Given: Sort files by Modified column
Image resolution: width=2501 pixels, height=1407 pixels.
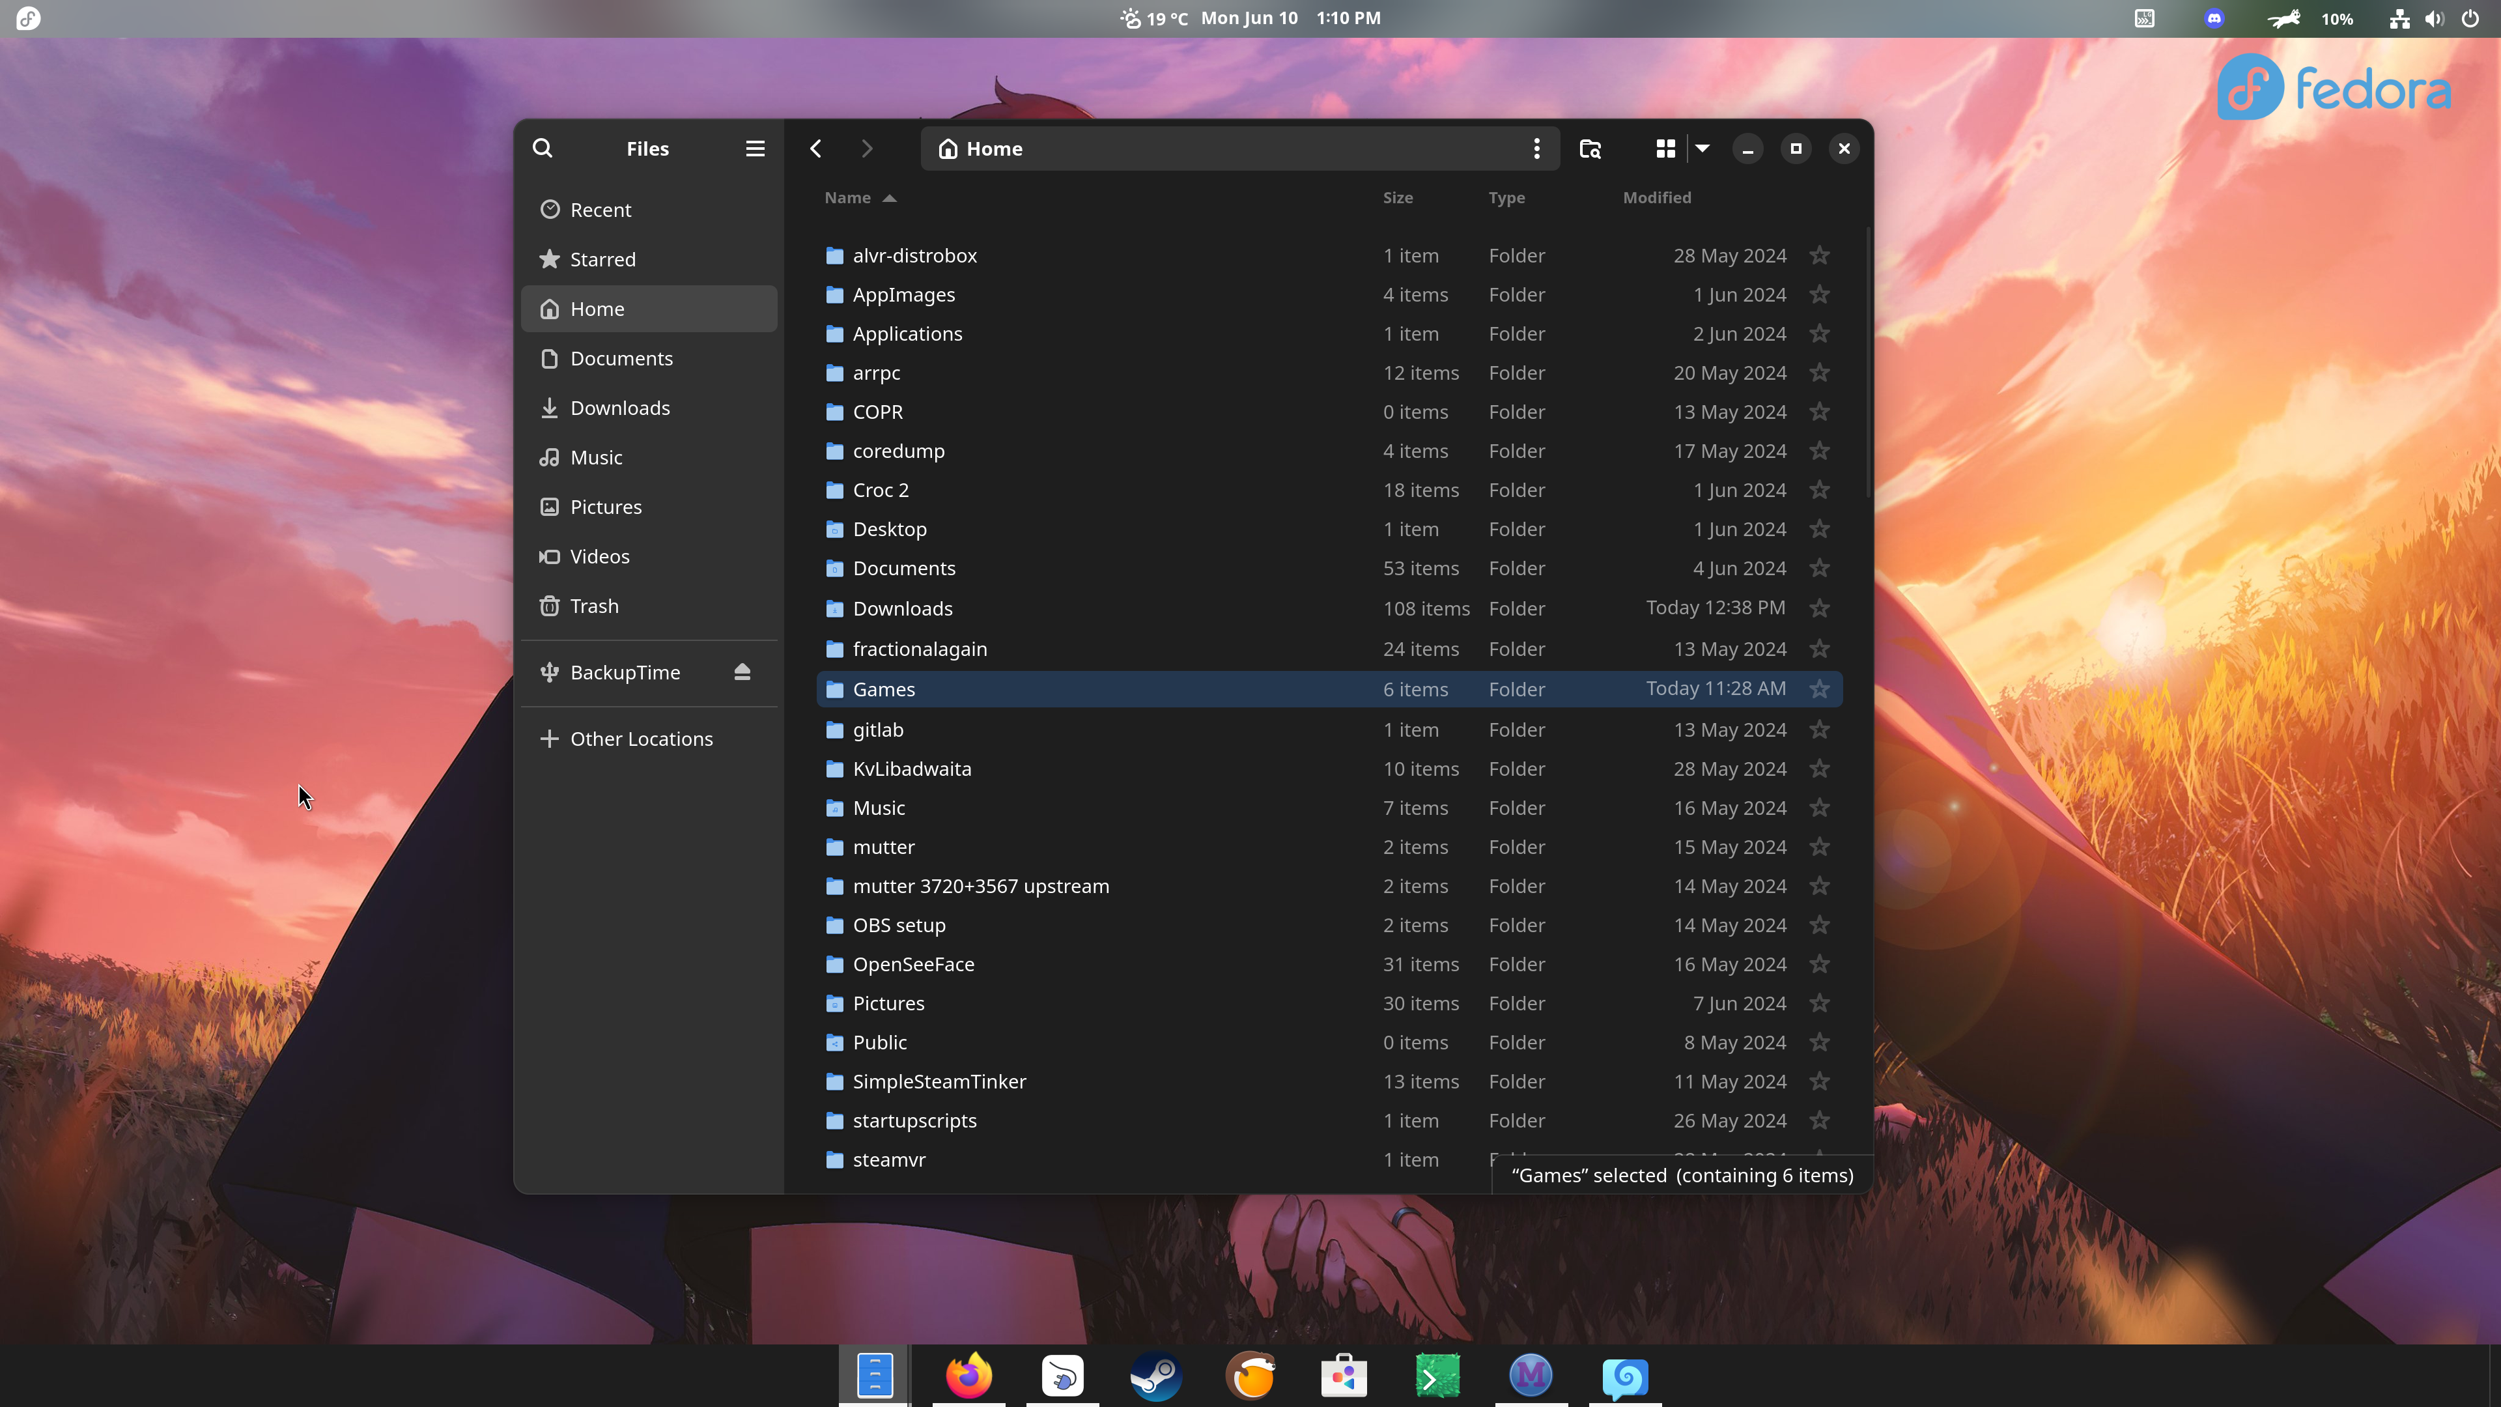Looking at the screenshot, I should pyautogui.click(x=1656, y=198).
